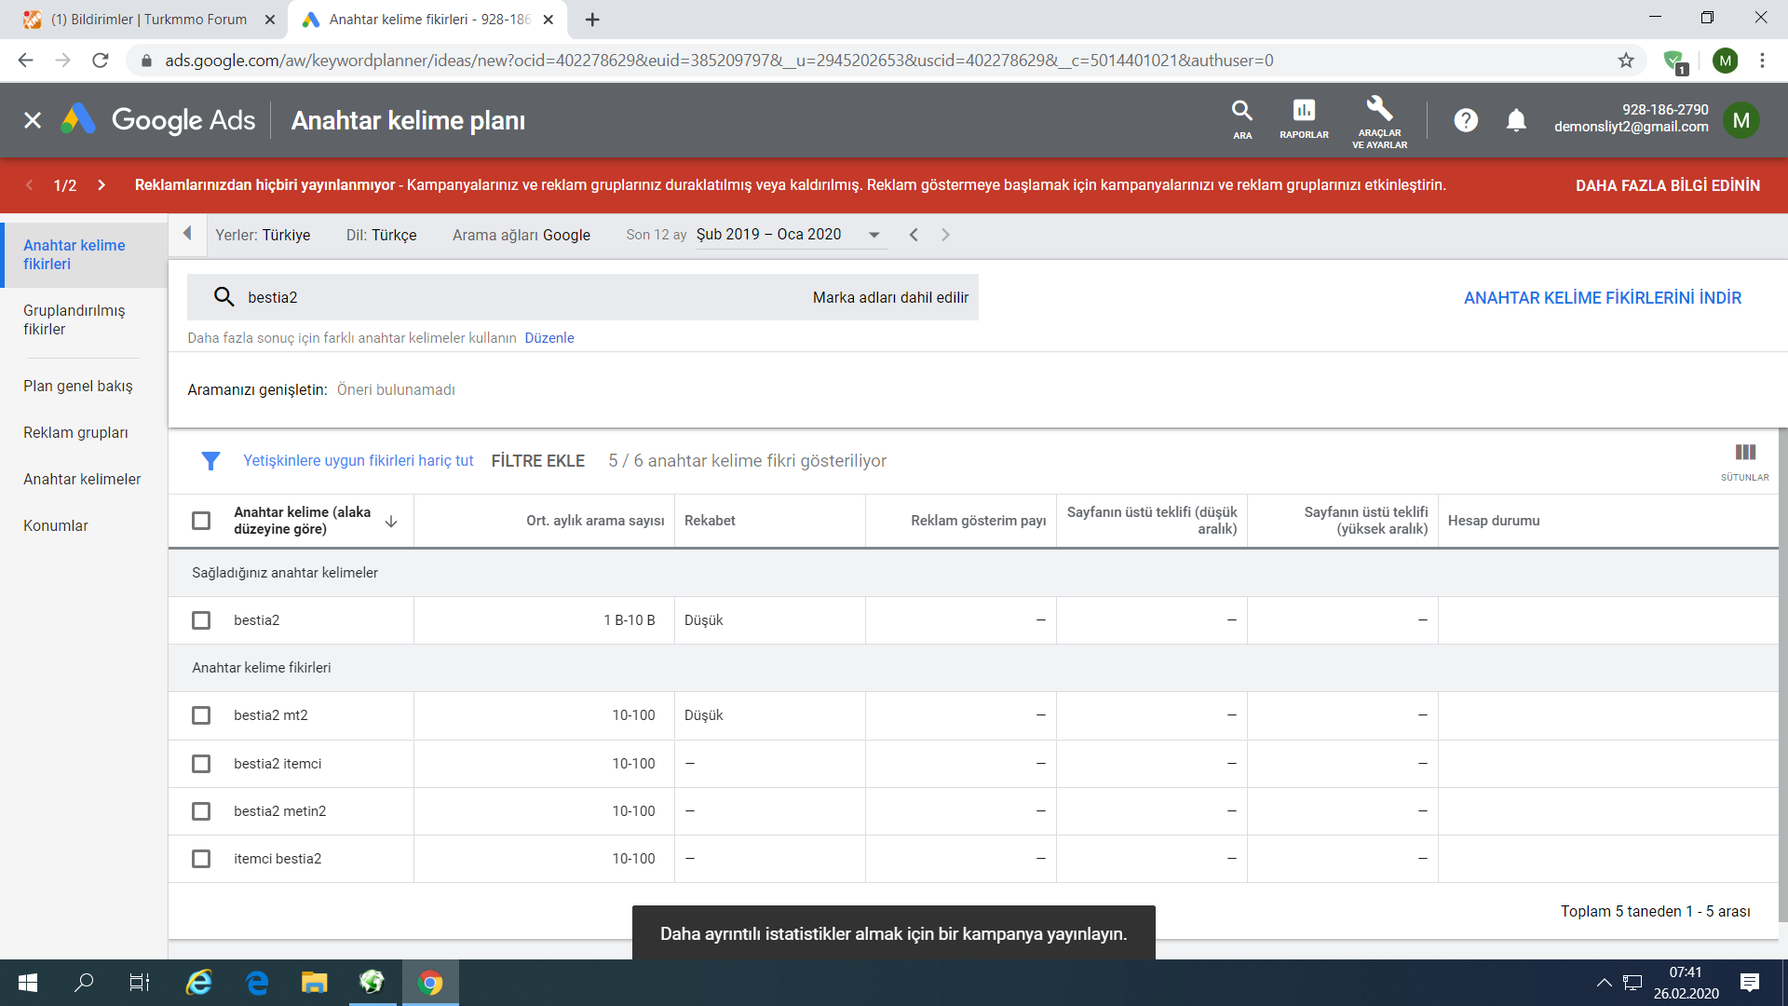Go to previous alert in red banner
1788x1006 pixels.
[x=30, y=185]
